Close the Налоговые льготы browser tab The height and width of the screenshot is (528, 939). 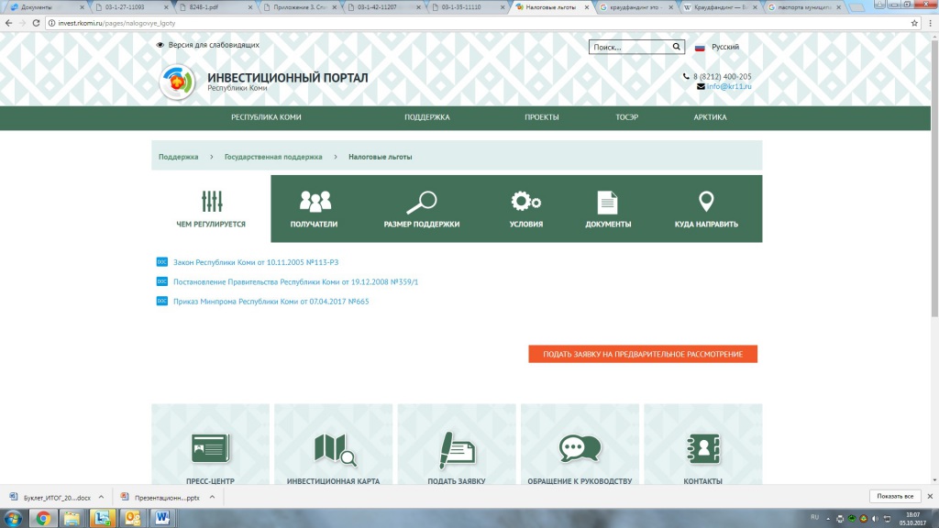587,7
